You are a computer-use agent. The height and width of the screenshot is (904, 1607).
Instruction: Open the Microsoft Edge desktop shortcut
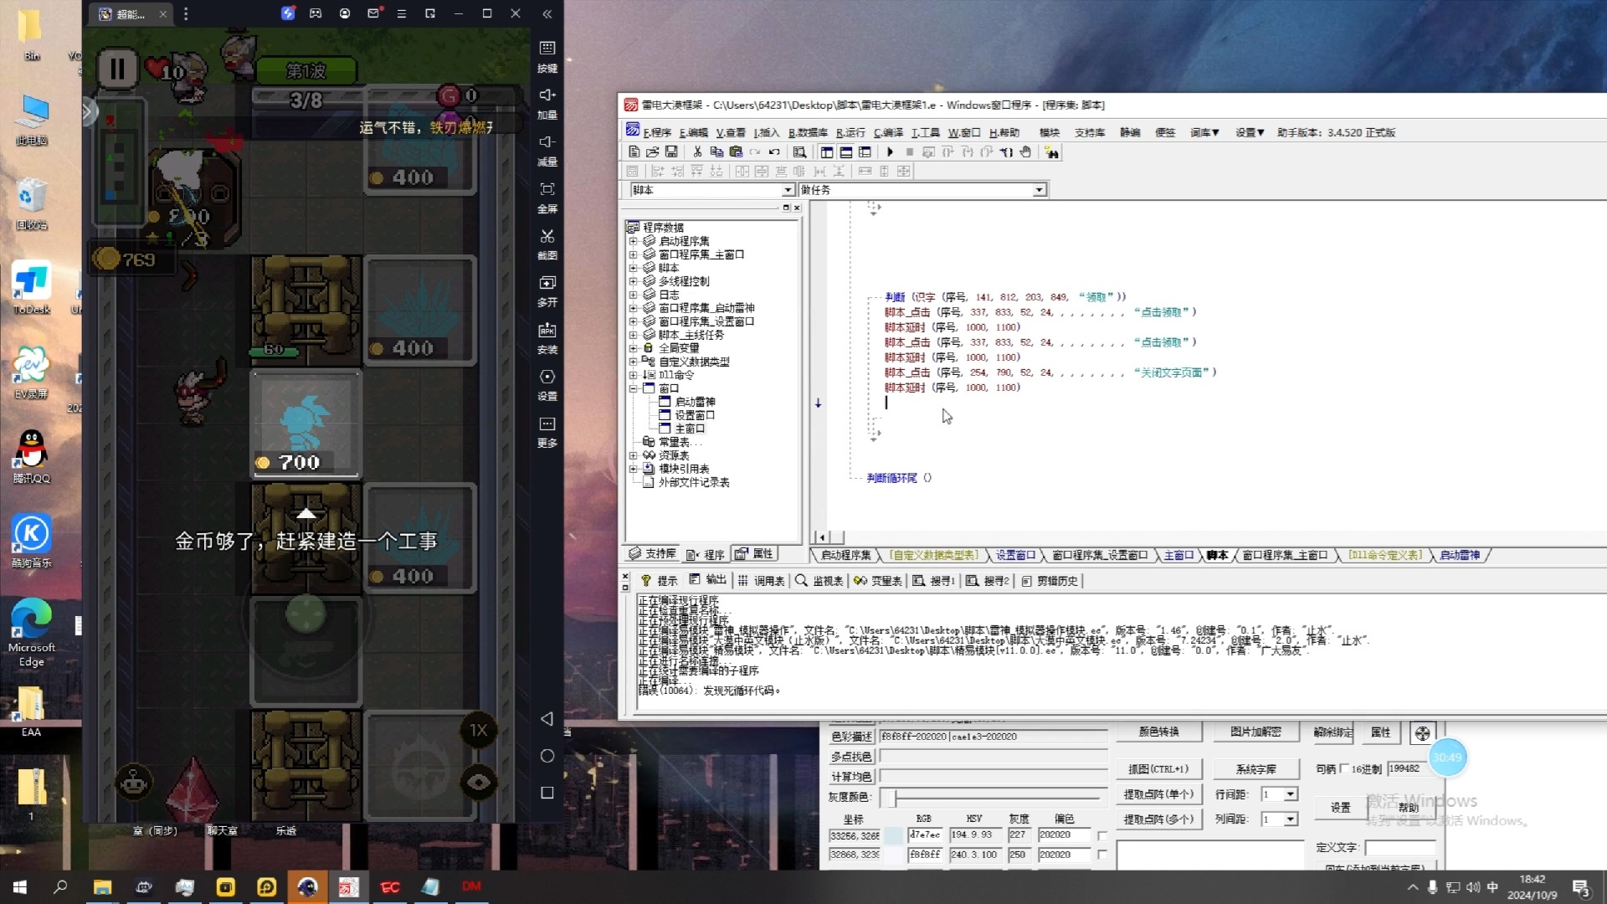[31, 632]
